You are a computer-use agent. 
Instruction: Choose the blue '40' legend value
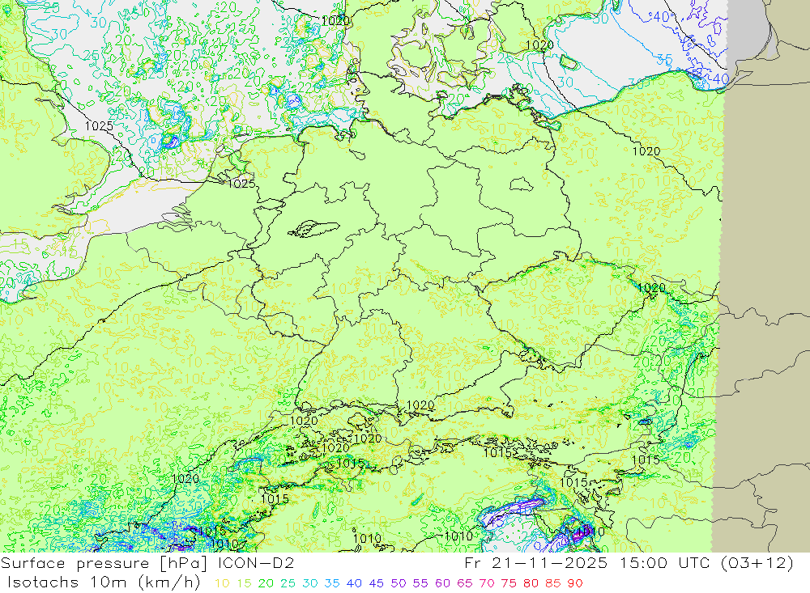click(x=354, y=583)
